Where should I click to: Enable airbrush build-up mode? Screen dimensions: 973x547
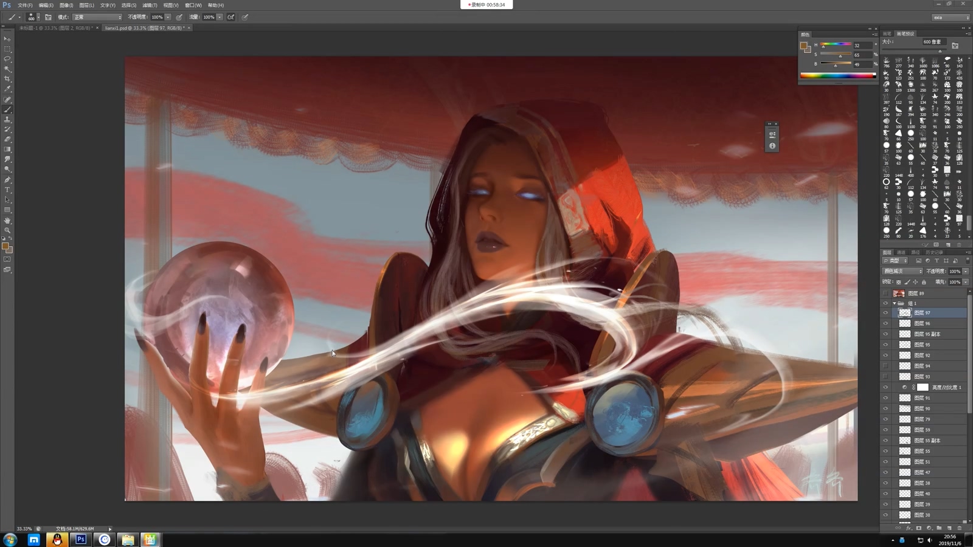(x=231, y=17)
